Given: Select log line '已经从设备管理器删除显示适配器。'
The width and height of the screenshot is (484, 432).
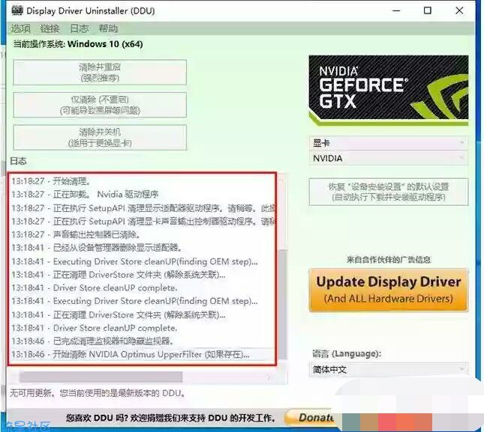Looking at the screenshot, I should tap(97, 248).
